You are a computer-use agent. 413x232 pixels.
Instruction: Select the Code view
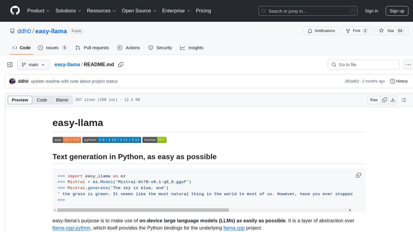click(x=42, y=100)
